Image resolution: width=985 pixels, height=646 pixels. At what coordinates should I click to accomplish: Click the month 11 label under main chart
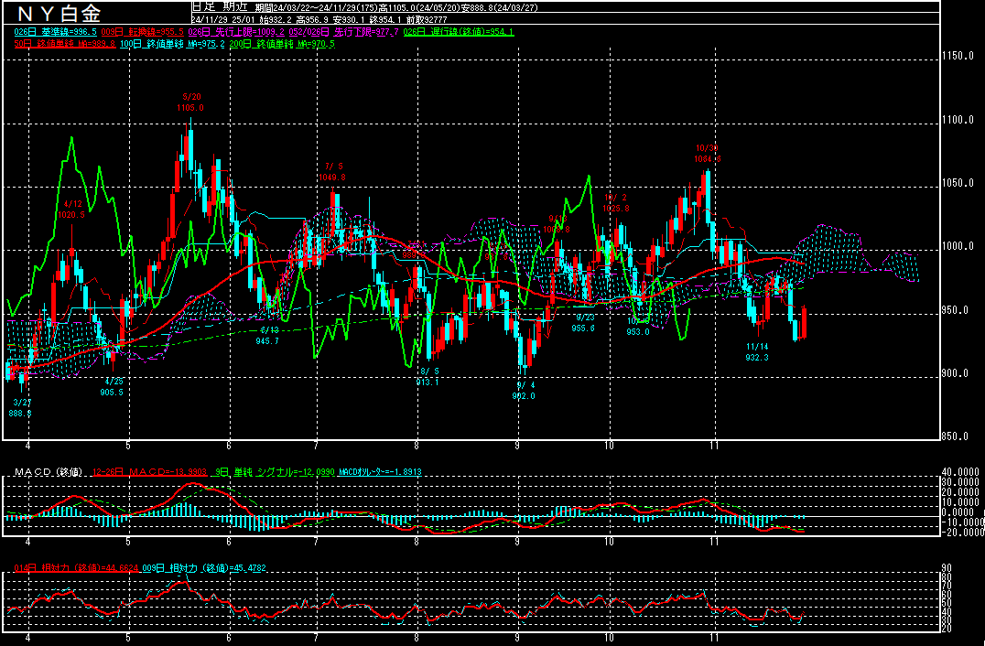(714, 445)
